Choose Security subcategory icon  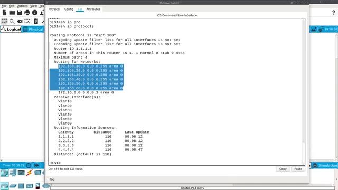(37, 186)
